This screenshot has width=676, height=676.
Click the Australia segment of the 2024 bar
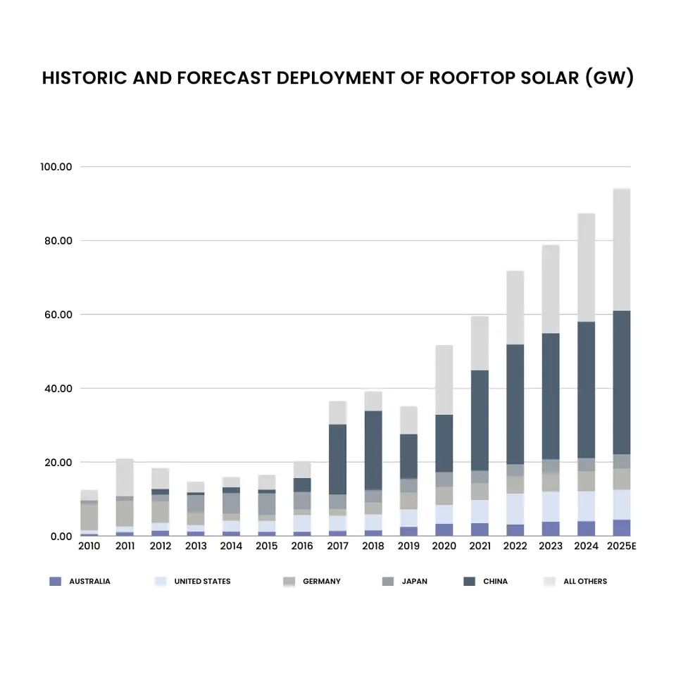click(587, 528)
